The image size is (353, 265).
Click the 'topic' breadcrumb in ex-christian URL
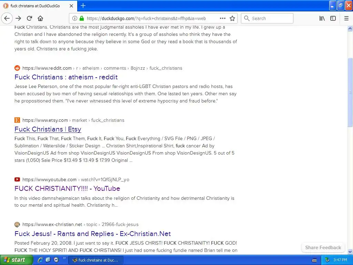pos(92,224)
